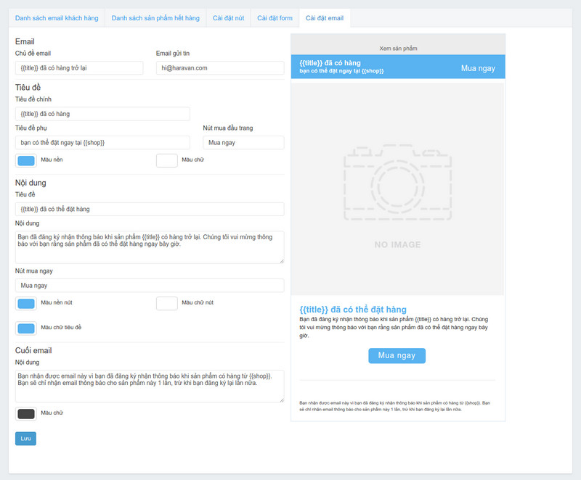Switch to Danh sách sản phẩm hết hàng tab
This screenshot has height=480, width=581.
(155, 17)
